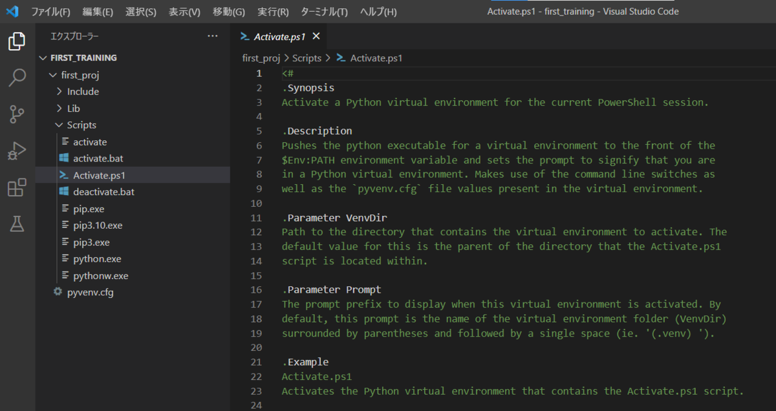Open pyvenv.cfg file in explorer
This screenshot has width=776, height=411.
tap(90, 293)
